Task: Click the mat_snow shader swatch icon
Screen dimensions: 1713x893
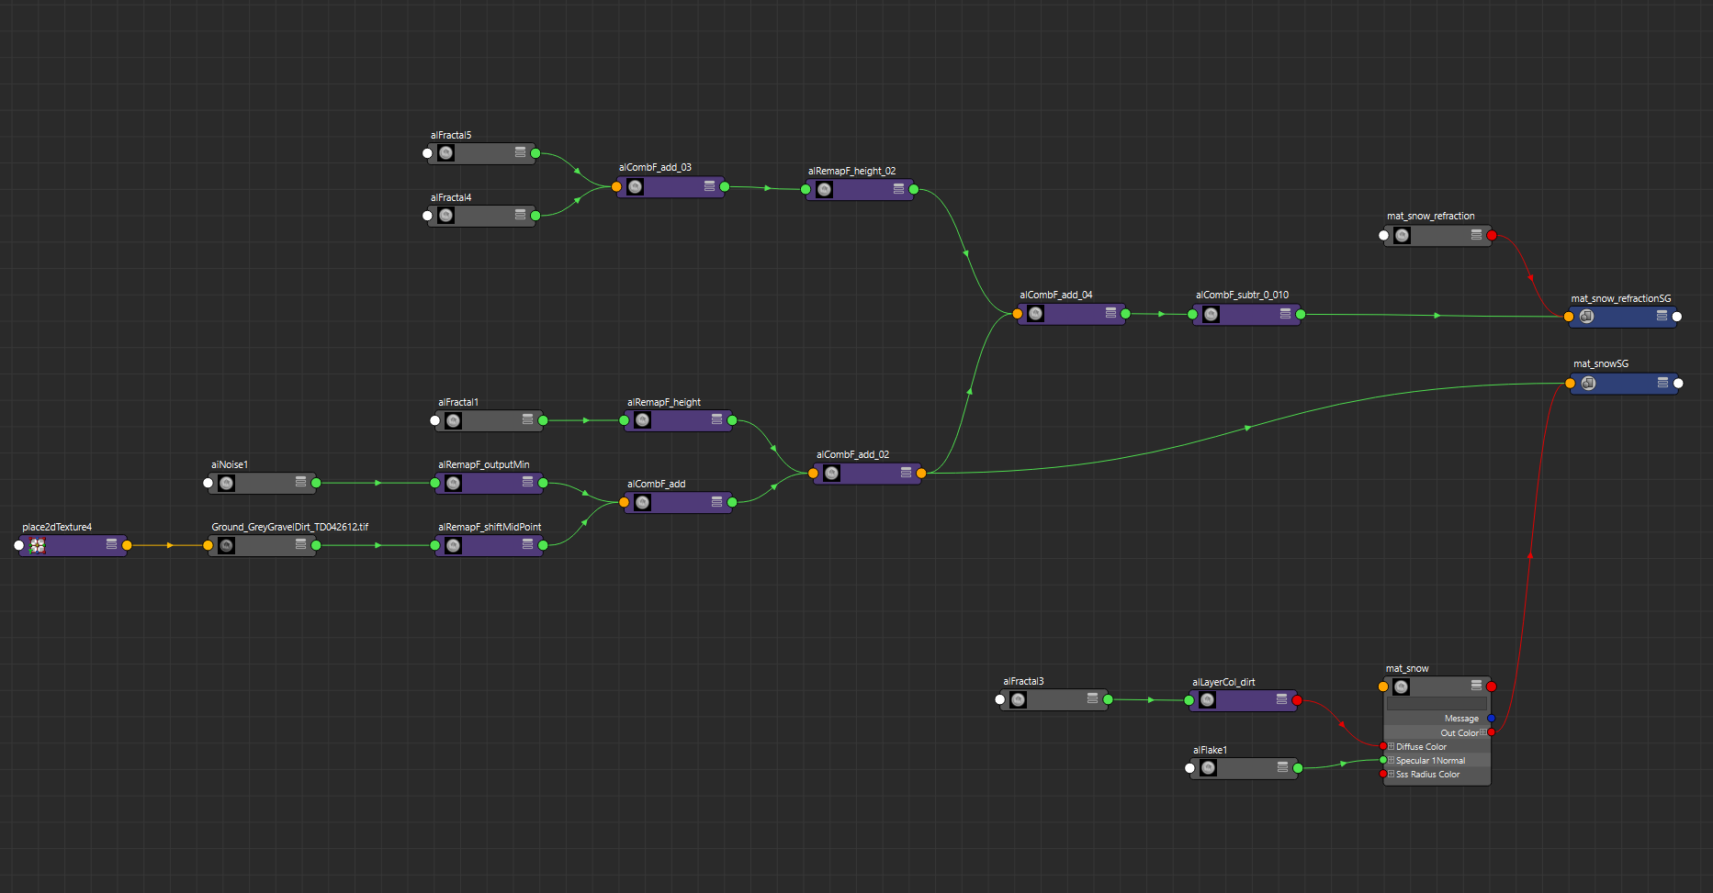Action: (1402, 687)
